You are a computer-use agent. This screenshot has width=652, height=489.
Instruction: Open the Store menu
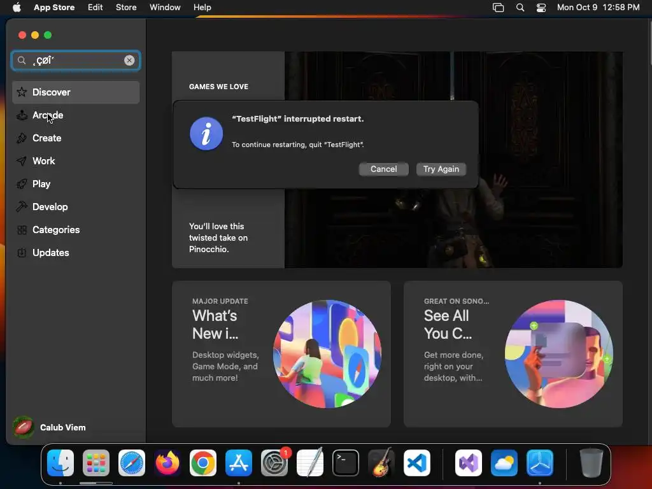coord(126,8)
